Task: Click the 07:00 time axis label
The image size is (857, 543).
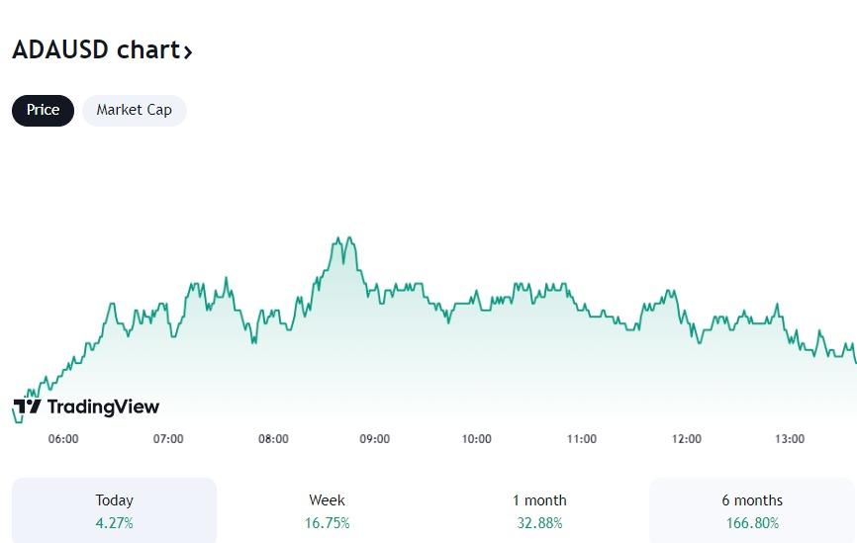Action: pos(168,438)
